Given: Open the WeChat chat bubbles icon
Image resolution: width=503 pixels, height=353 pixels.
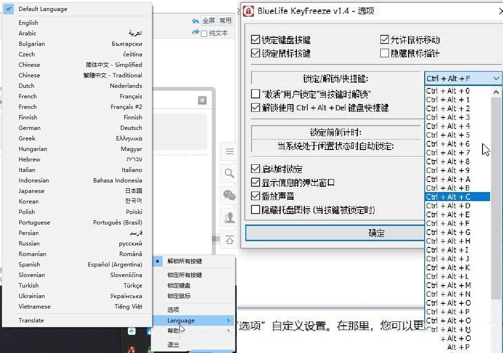Looking at the screenshot, I should 229,195.
